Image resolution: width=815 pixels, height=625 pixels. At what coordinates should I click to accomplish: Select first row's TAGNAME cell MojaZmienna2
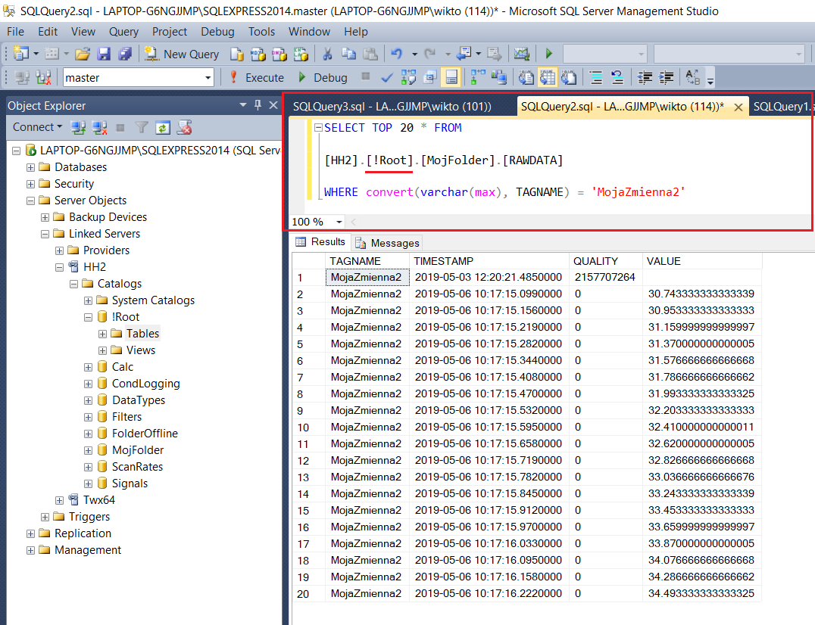coord(367,277)
